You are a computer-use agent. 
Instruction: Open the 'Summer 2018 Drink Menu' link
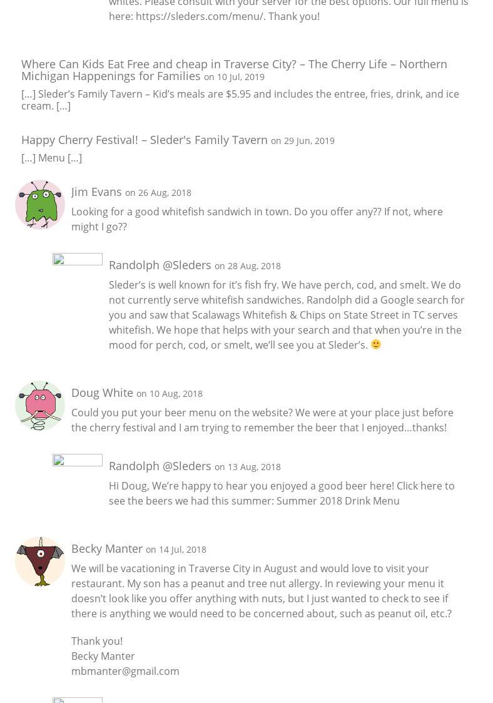click(338, 501)
